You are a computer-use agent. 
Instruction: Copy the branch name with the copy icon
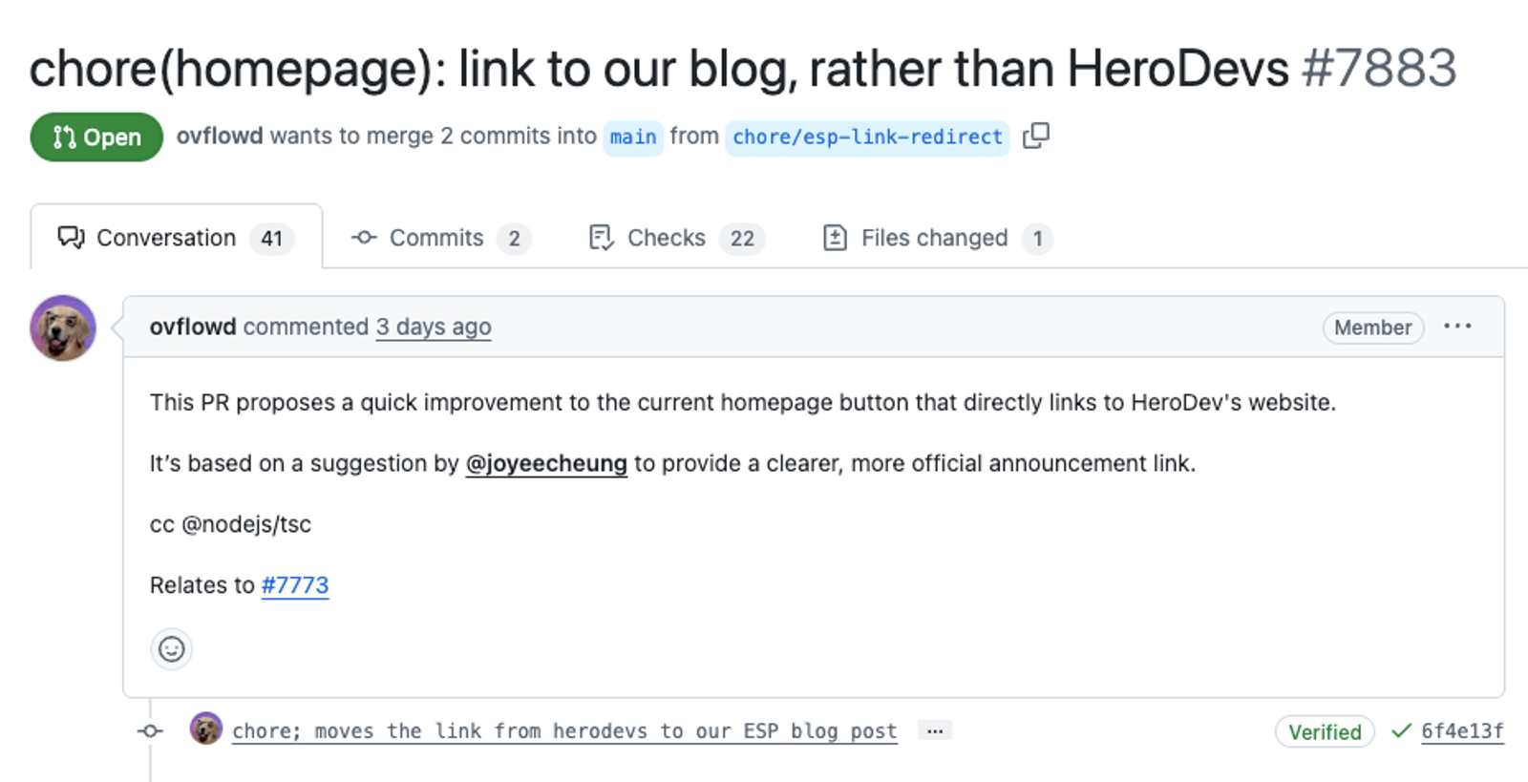[x=1036, y=136]
